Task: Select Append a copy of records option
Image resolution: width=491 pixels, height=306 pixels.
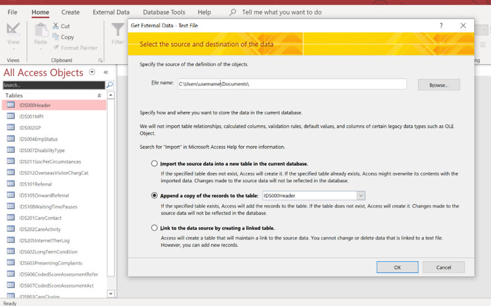Action: pos(154,195)
